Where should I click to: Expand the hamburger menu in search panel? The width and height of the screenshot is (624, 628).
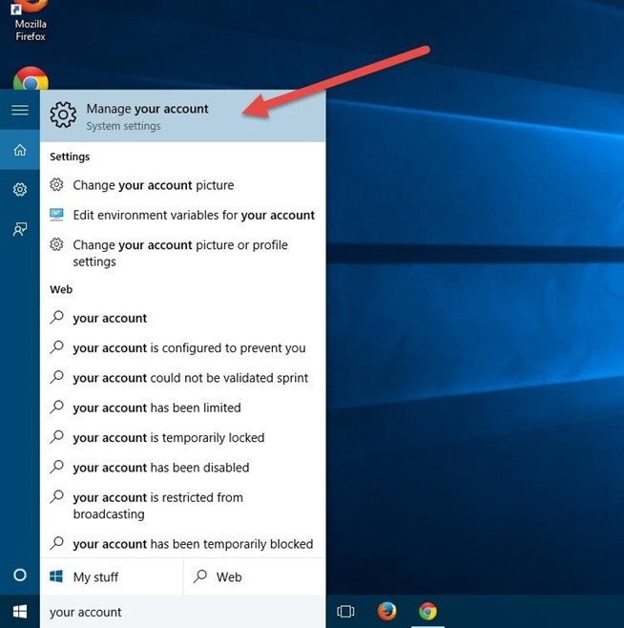pos(19,111)
